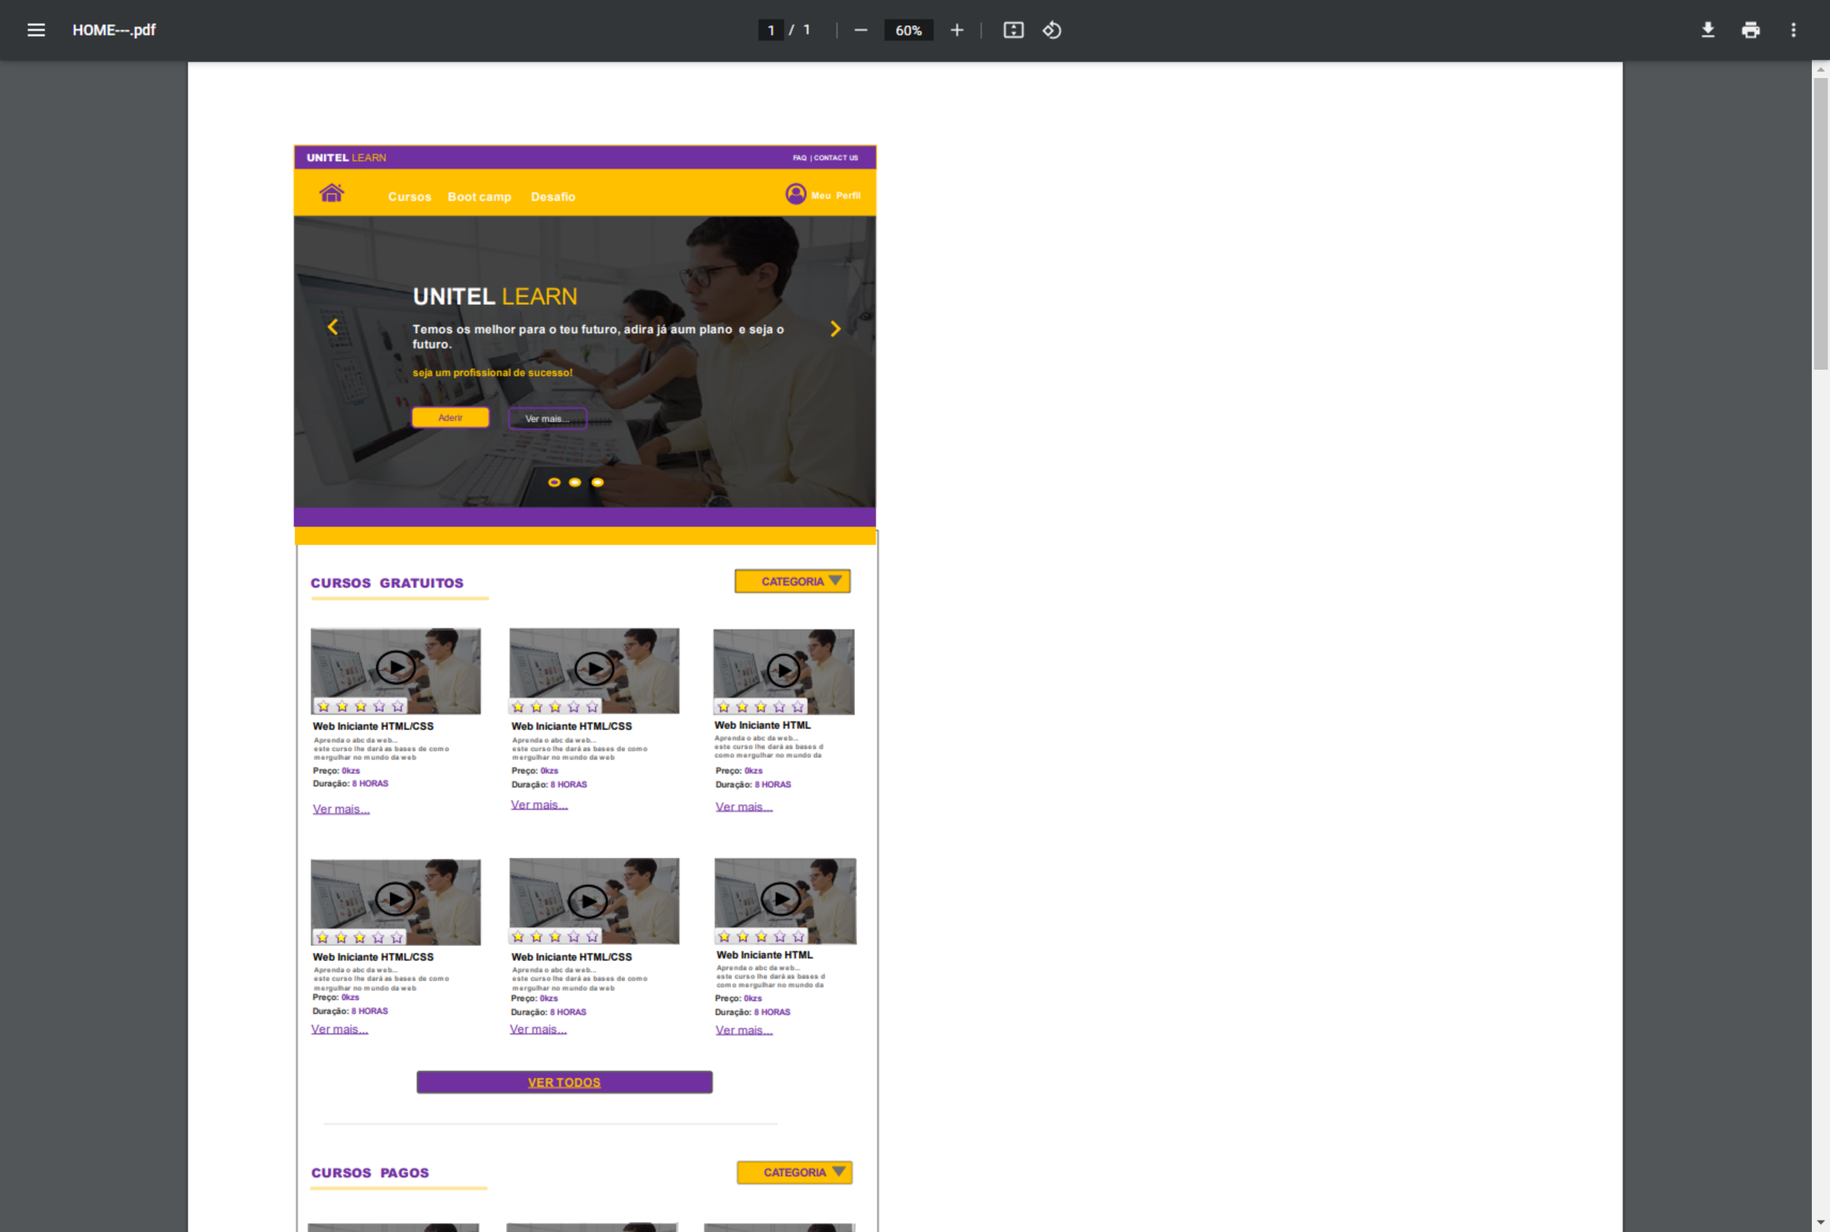Click the fit to page icon
Image resolution: width=1830 pixels, height=1232 pixels.
(x=1013, y=30)
